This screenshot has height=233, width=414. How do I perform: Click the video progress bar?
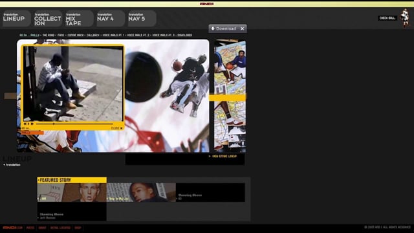pyautogui.click(x=74, y=124)
